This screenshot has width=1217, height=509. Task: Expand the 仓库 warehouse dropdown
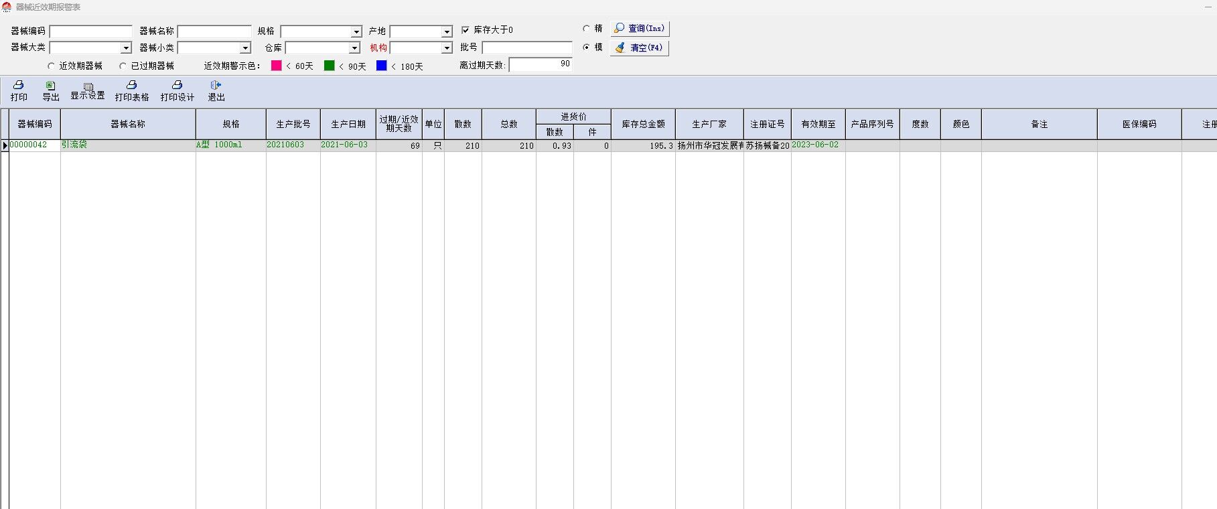point(355,48)
